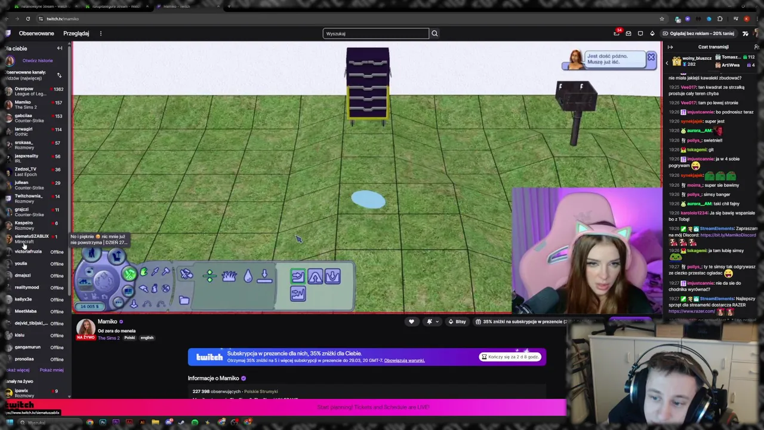This screenshot has height=430, width=764.
Task: Open Zedzol_TV Last Epoch channel
Action: point(36,171)
